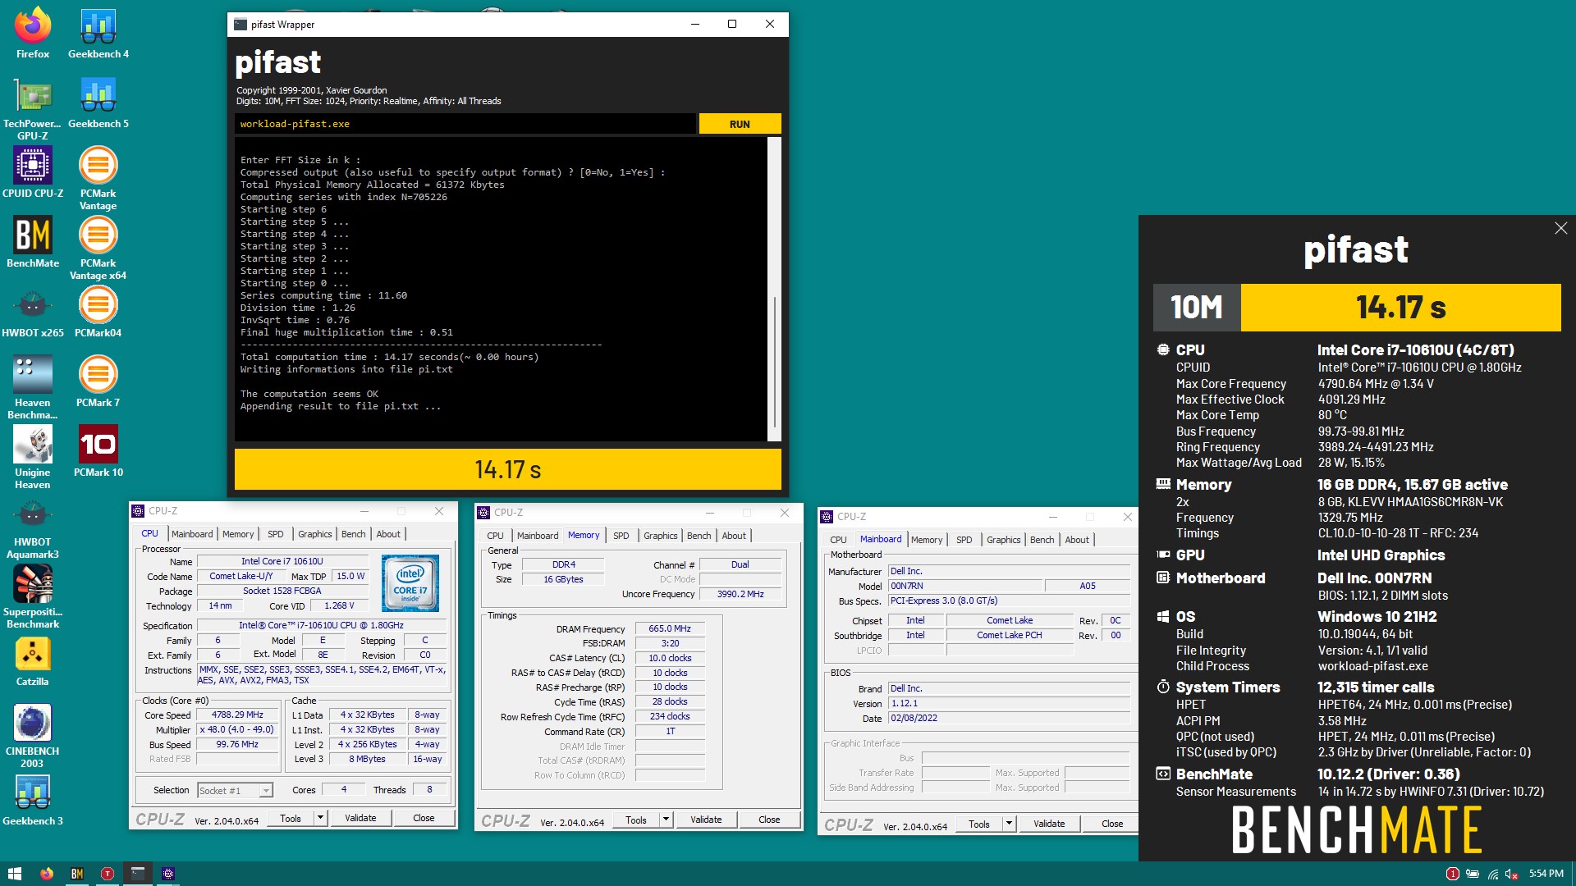Click the Intel Core i7 logo in CPU-Z
Screen dimensions: 1576x886
pos(410,583)
